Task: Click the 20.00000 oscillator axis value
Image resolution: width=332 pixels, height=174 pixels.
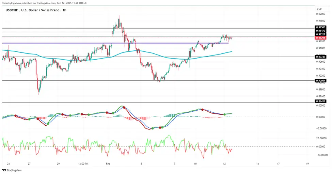Action: coord(321,138)
